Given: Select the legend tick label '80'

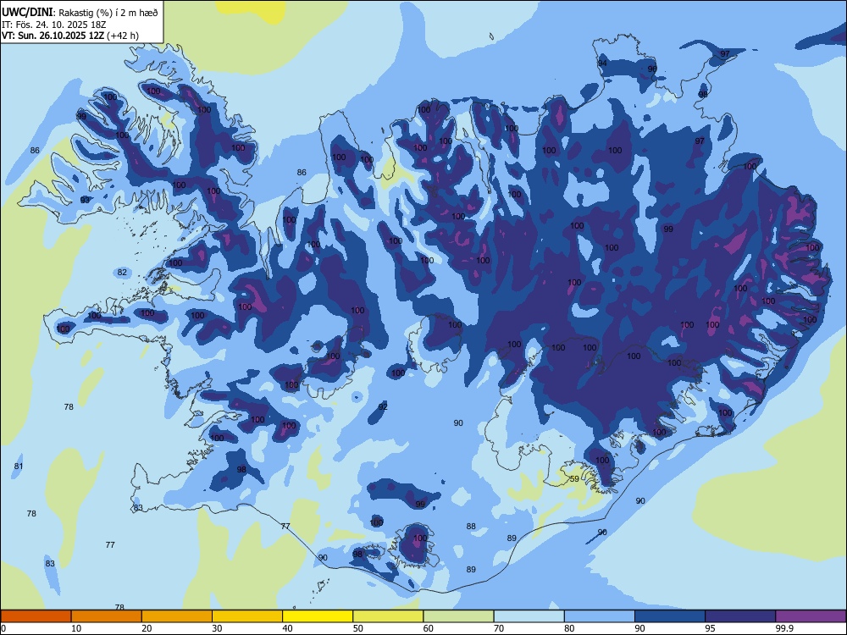Looking at the screenshot, I should point(569,628).
